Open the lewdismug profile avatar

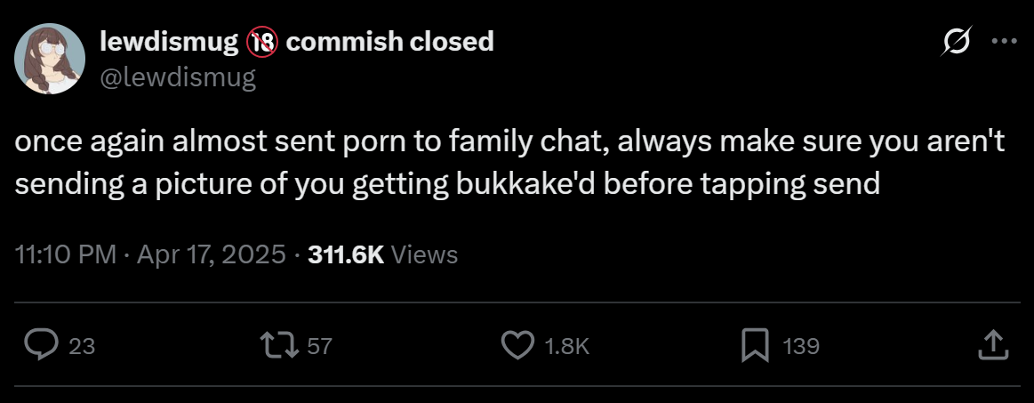(50, 59)
